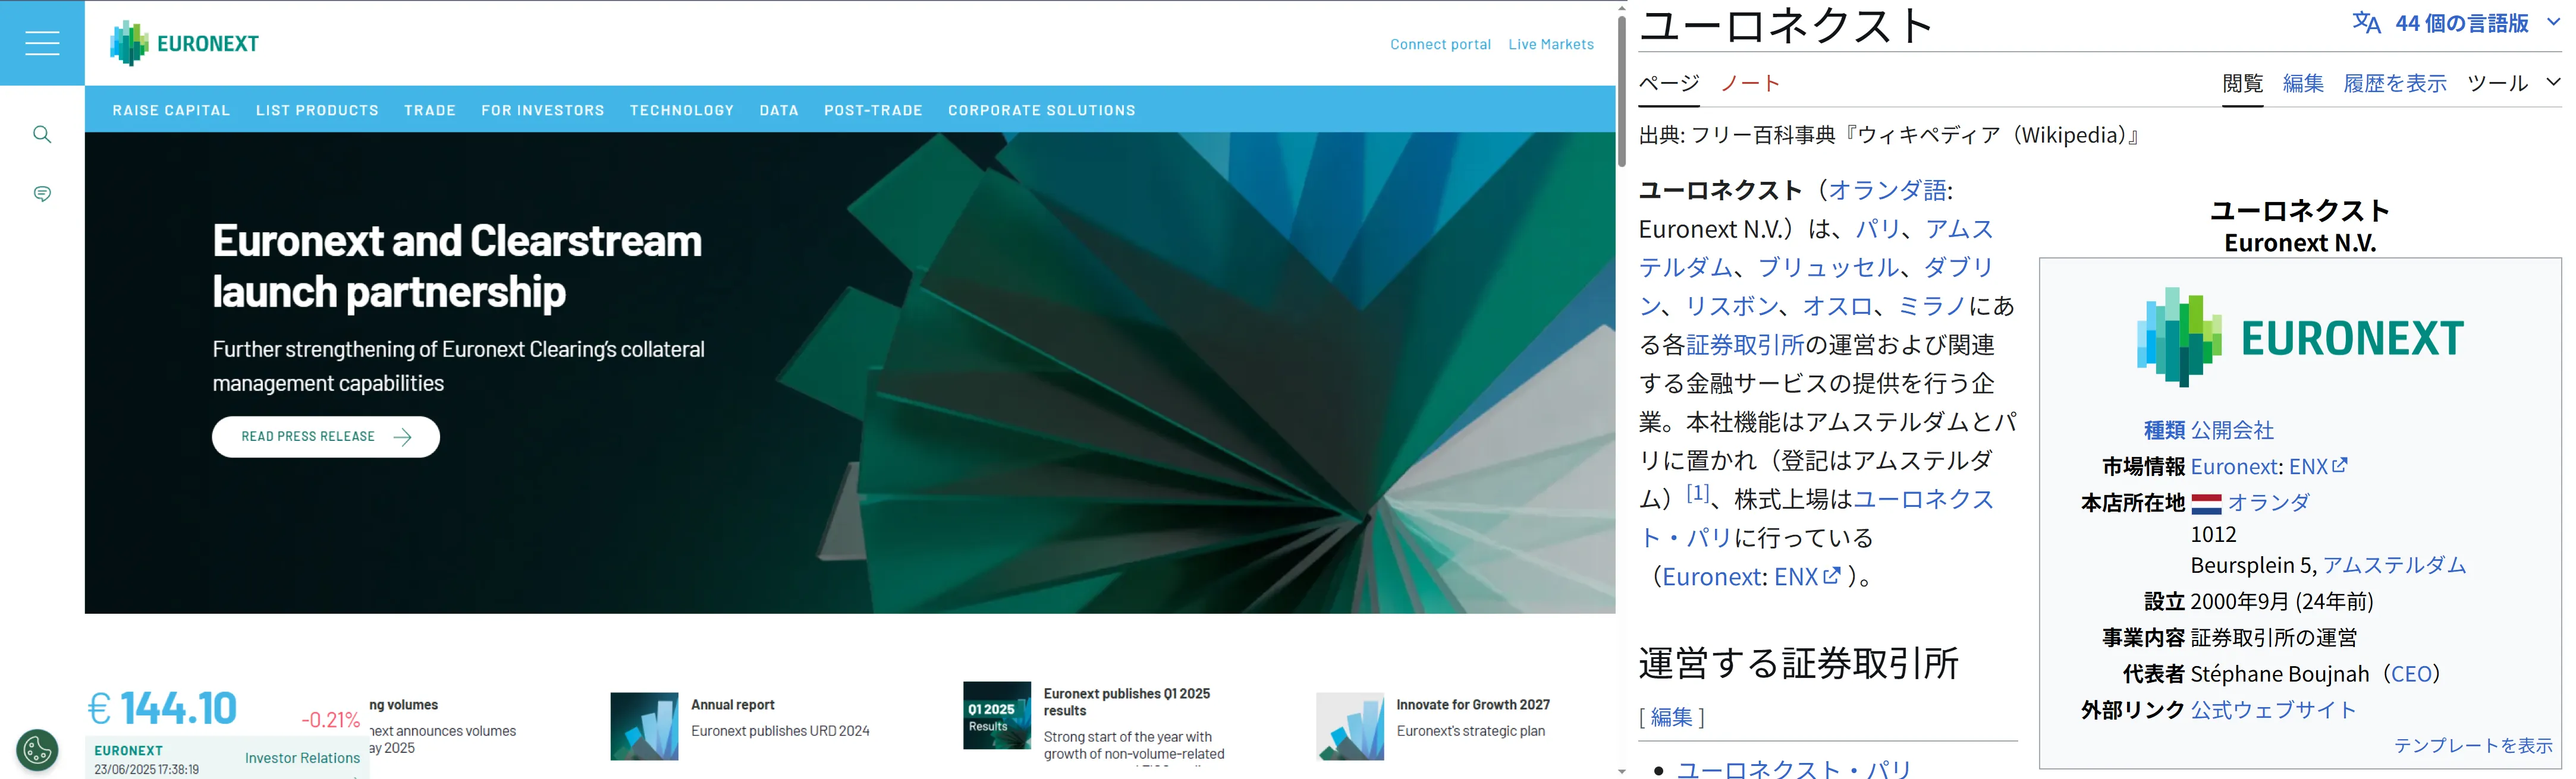Open the Trade menu

[x=430, y=110]
